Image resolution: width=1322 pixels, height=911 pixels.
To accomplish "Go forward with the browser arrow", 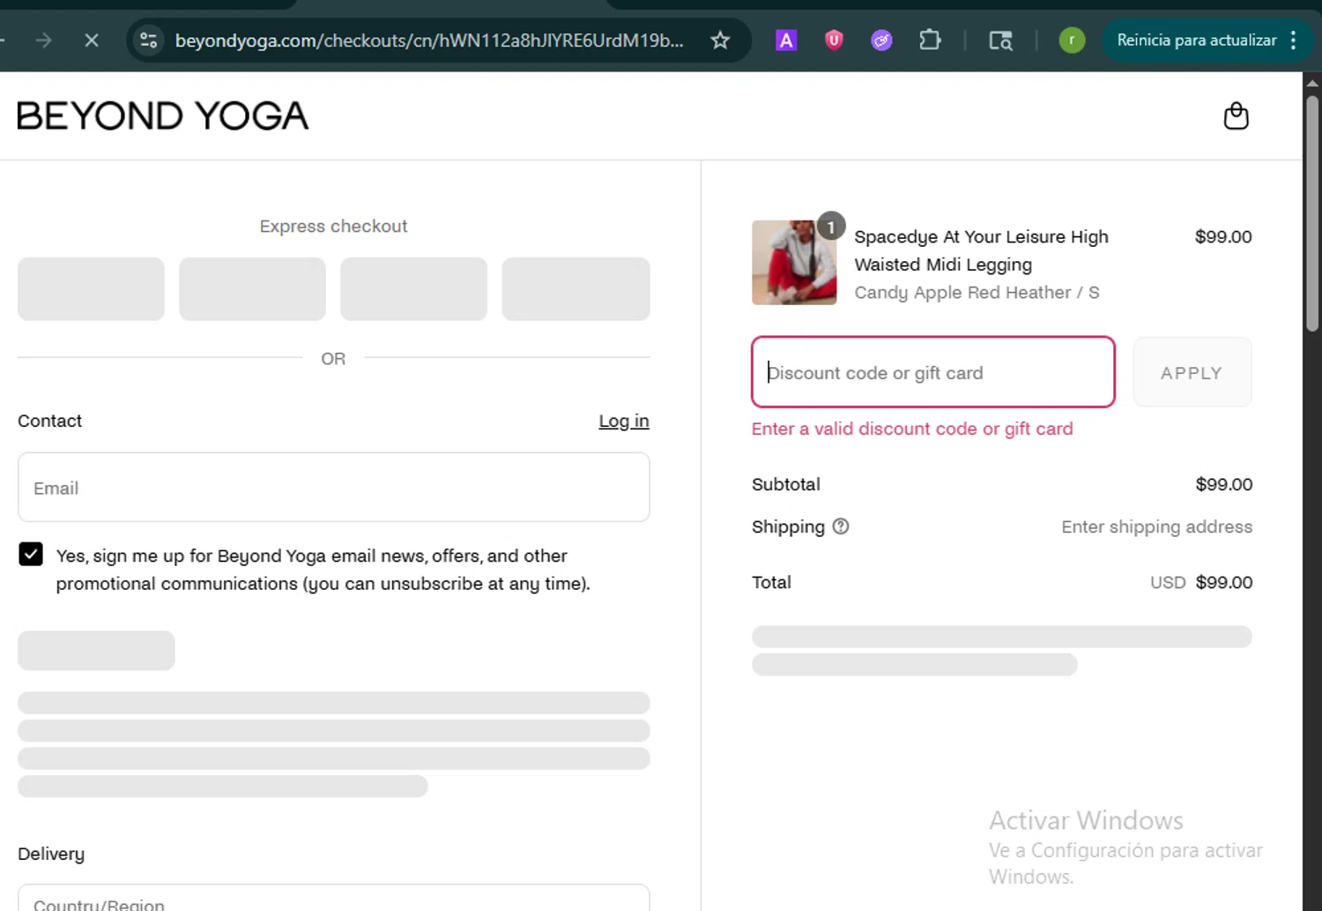I will pyautogui.click(x=43, y=40).
